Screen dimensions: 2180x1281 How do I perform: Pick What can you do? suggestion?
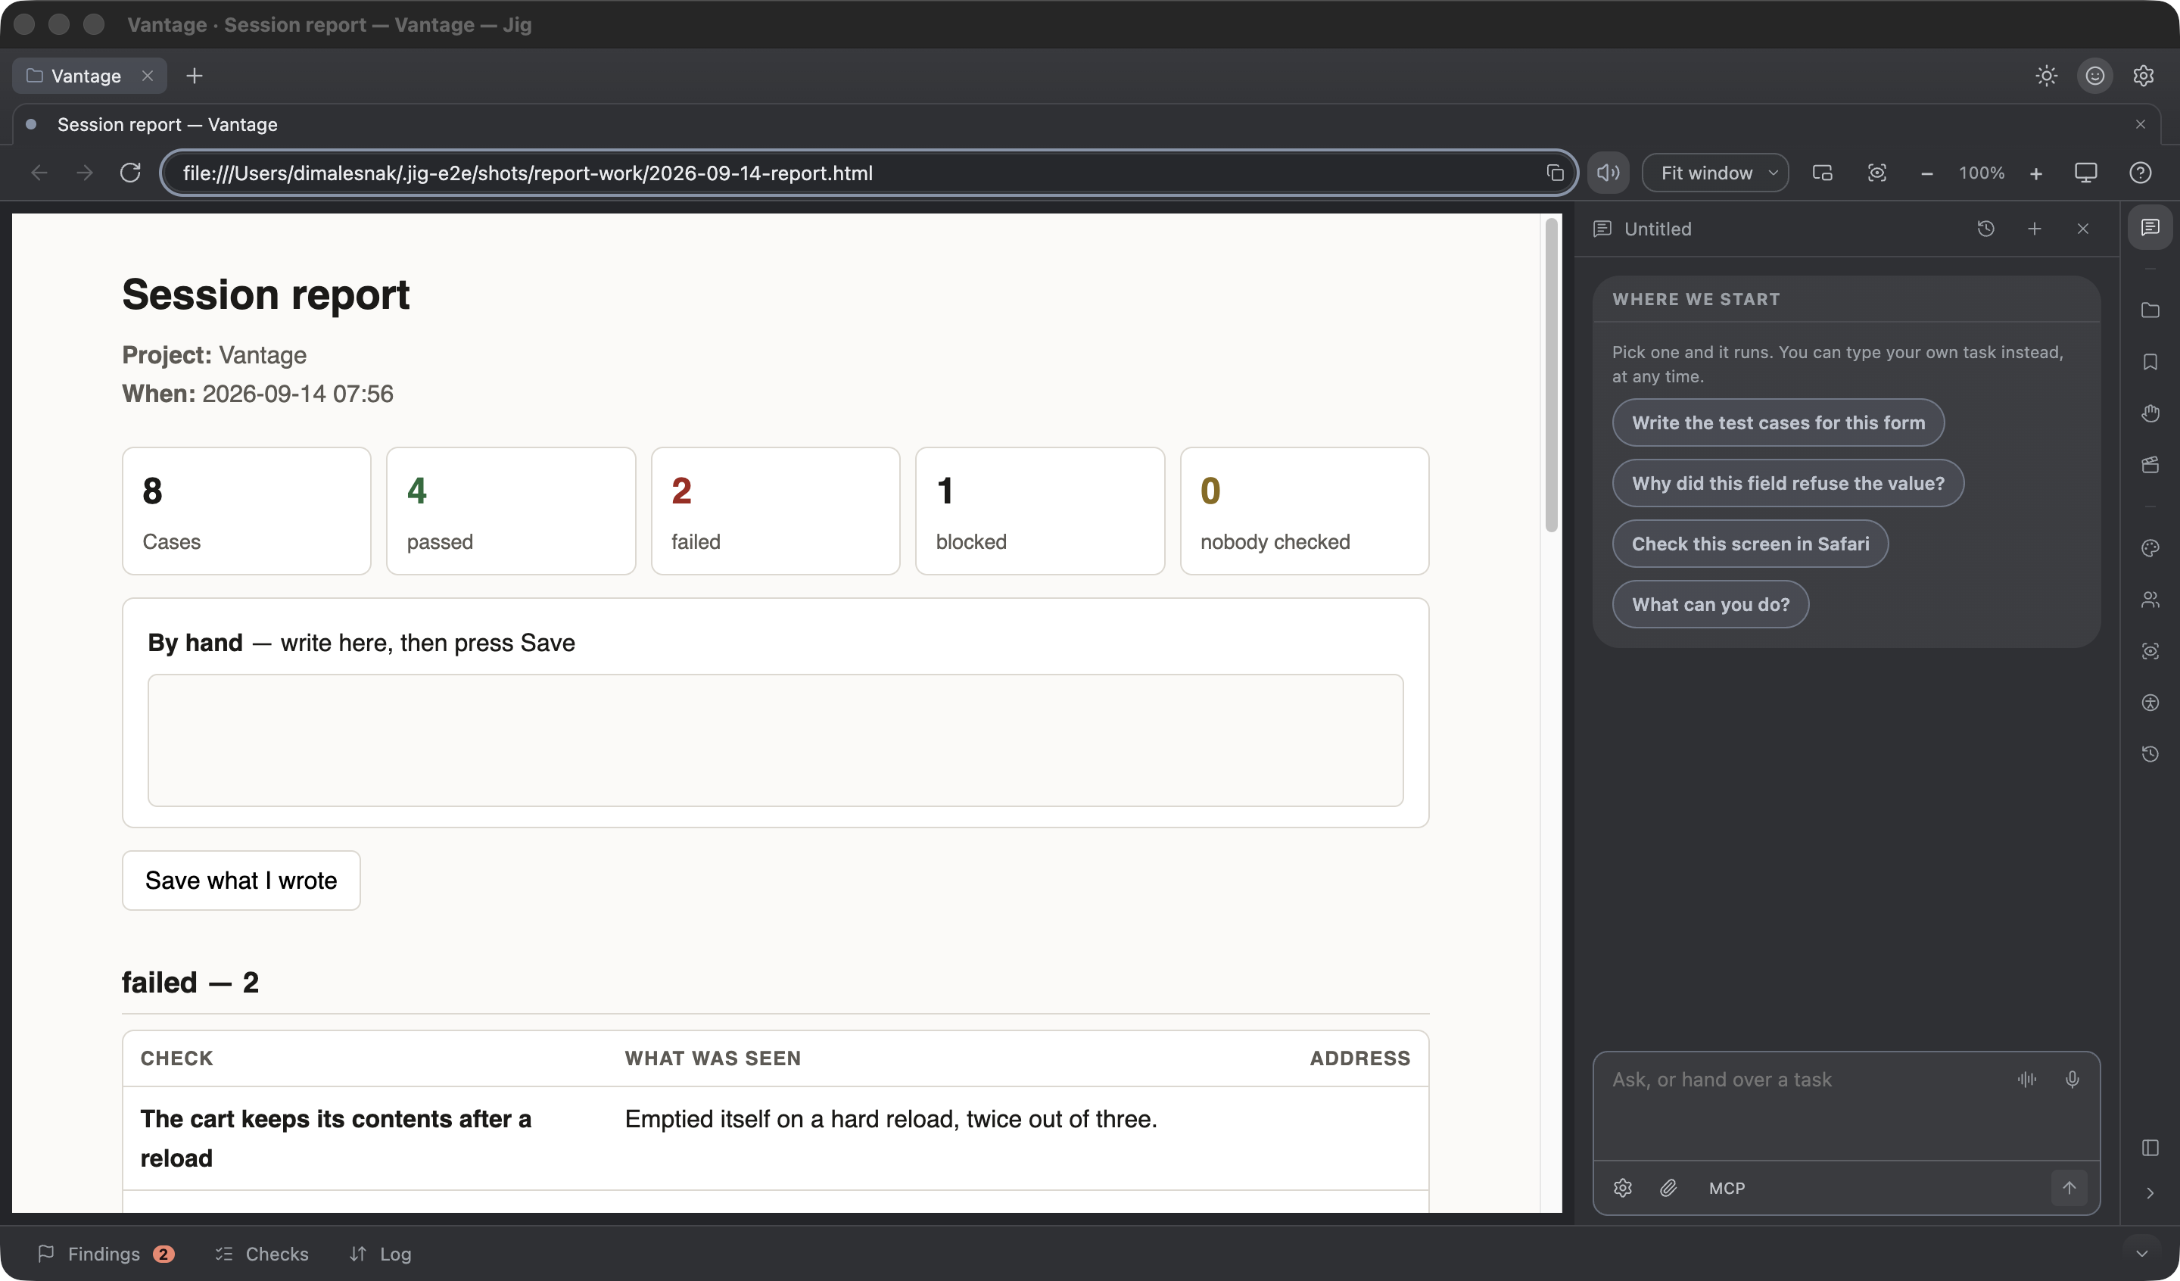pos(1710,604)
